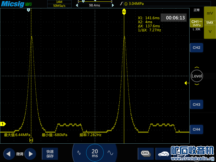
Task: Tap the 正常 trigger mode label
Action: tap(196, 10)
